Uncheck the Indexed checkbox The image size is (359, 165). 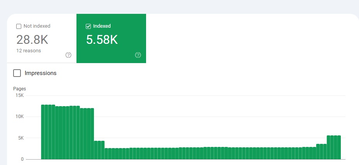(88, 27)
